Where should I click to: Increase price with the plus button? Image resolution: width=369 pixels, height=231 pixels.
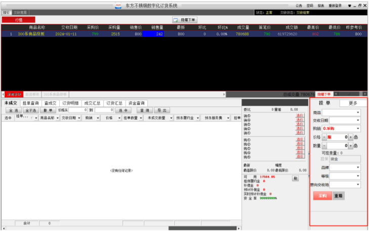[x=350, y=137]
